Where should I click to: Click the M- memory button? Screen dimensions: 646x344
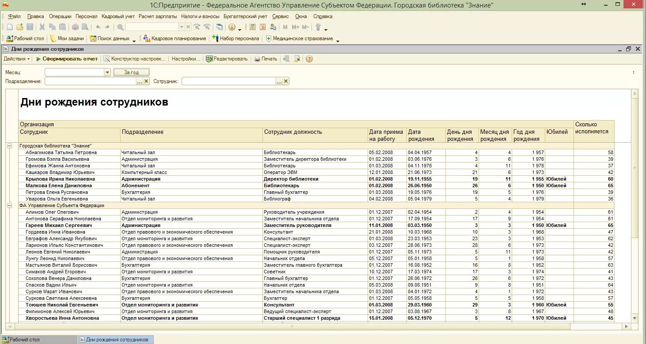305,27
